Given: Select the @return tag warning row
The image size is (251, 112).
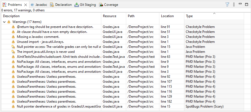Looking at the screenshot, I should click(x=55, y=27).
